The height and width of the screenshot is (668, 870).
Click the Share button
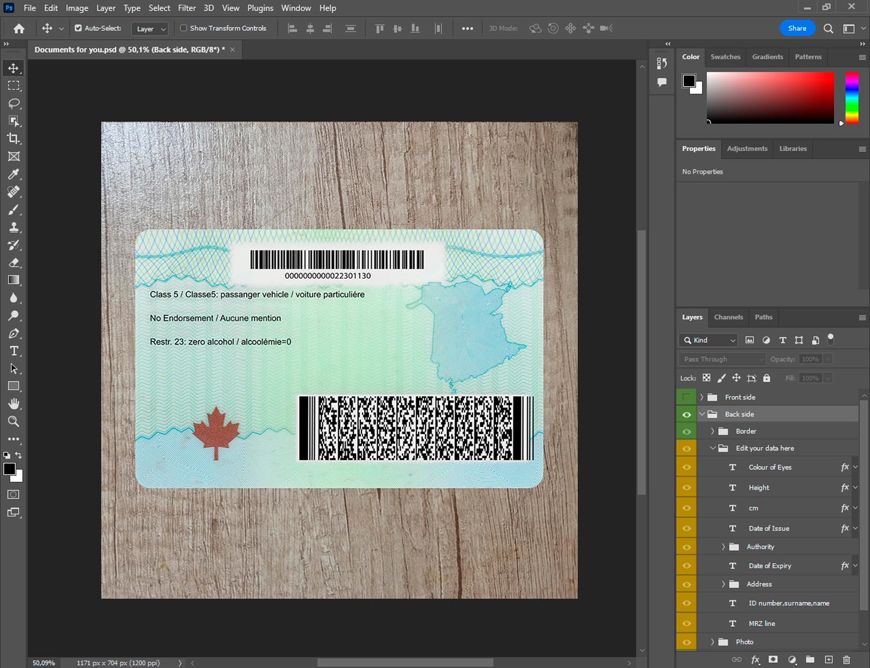797,28
